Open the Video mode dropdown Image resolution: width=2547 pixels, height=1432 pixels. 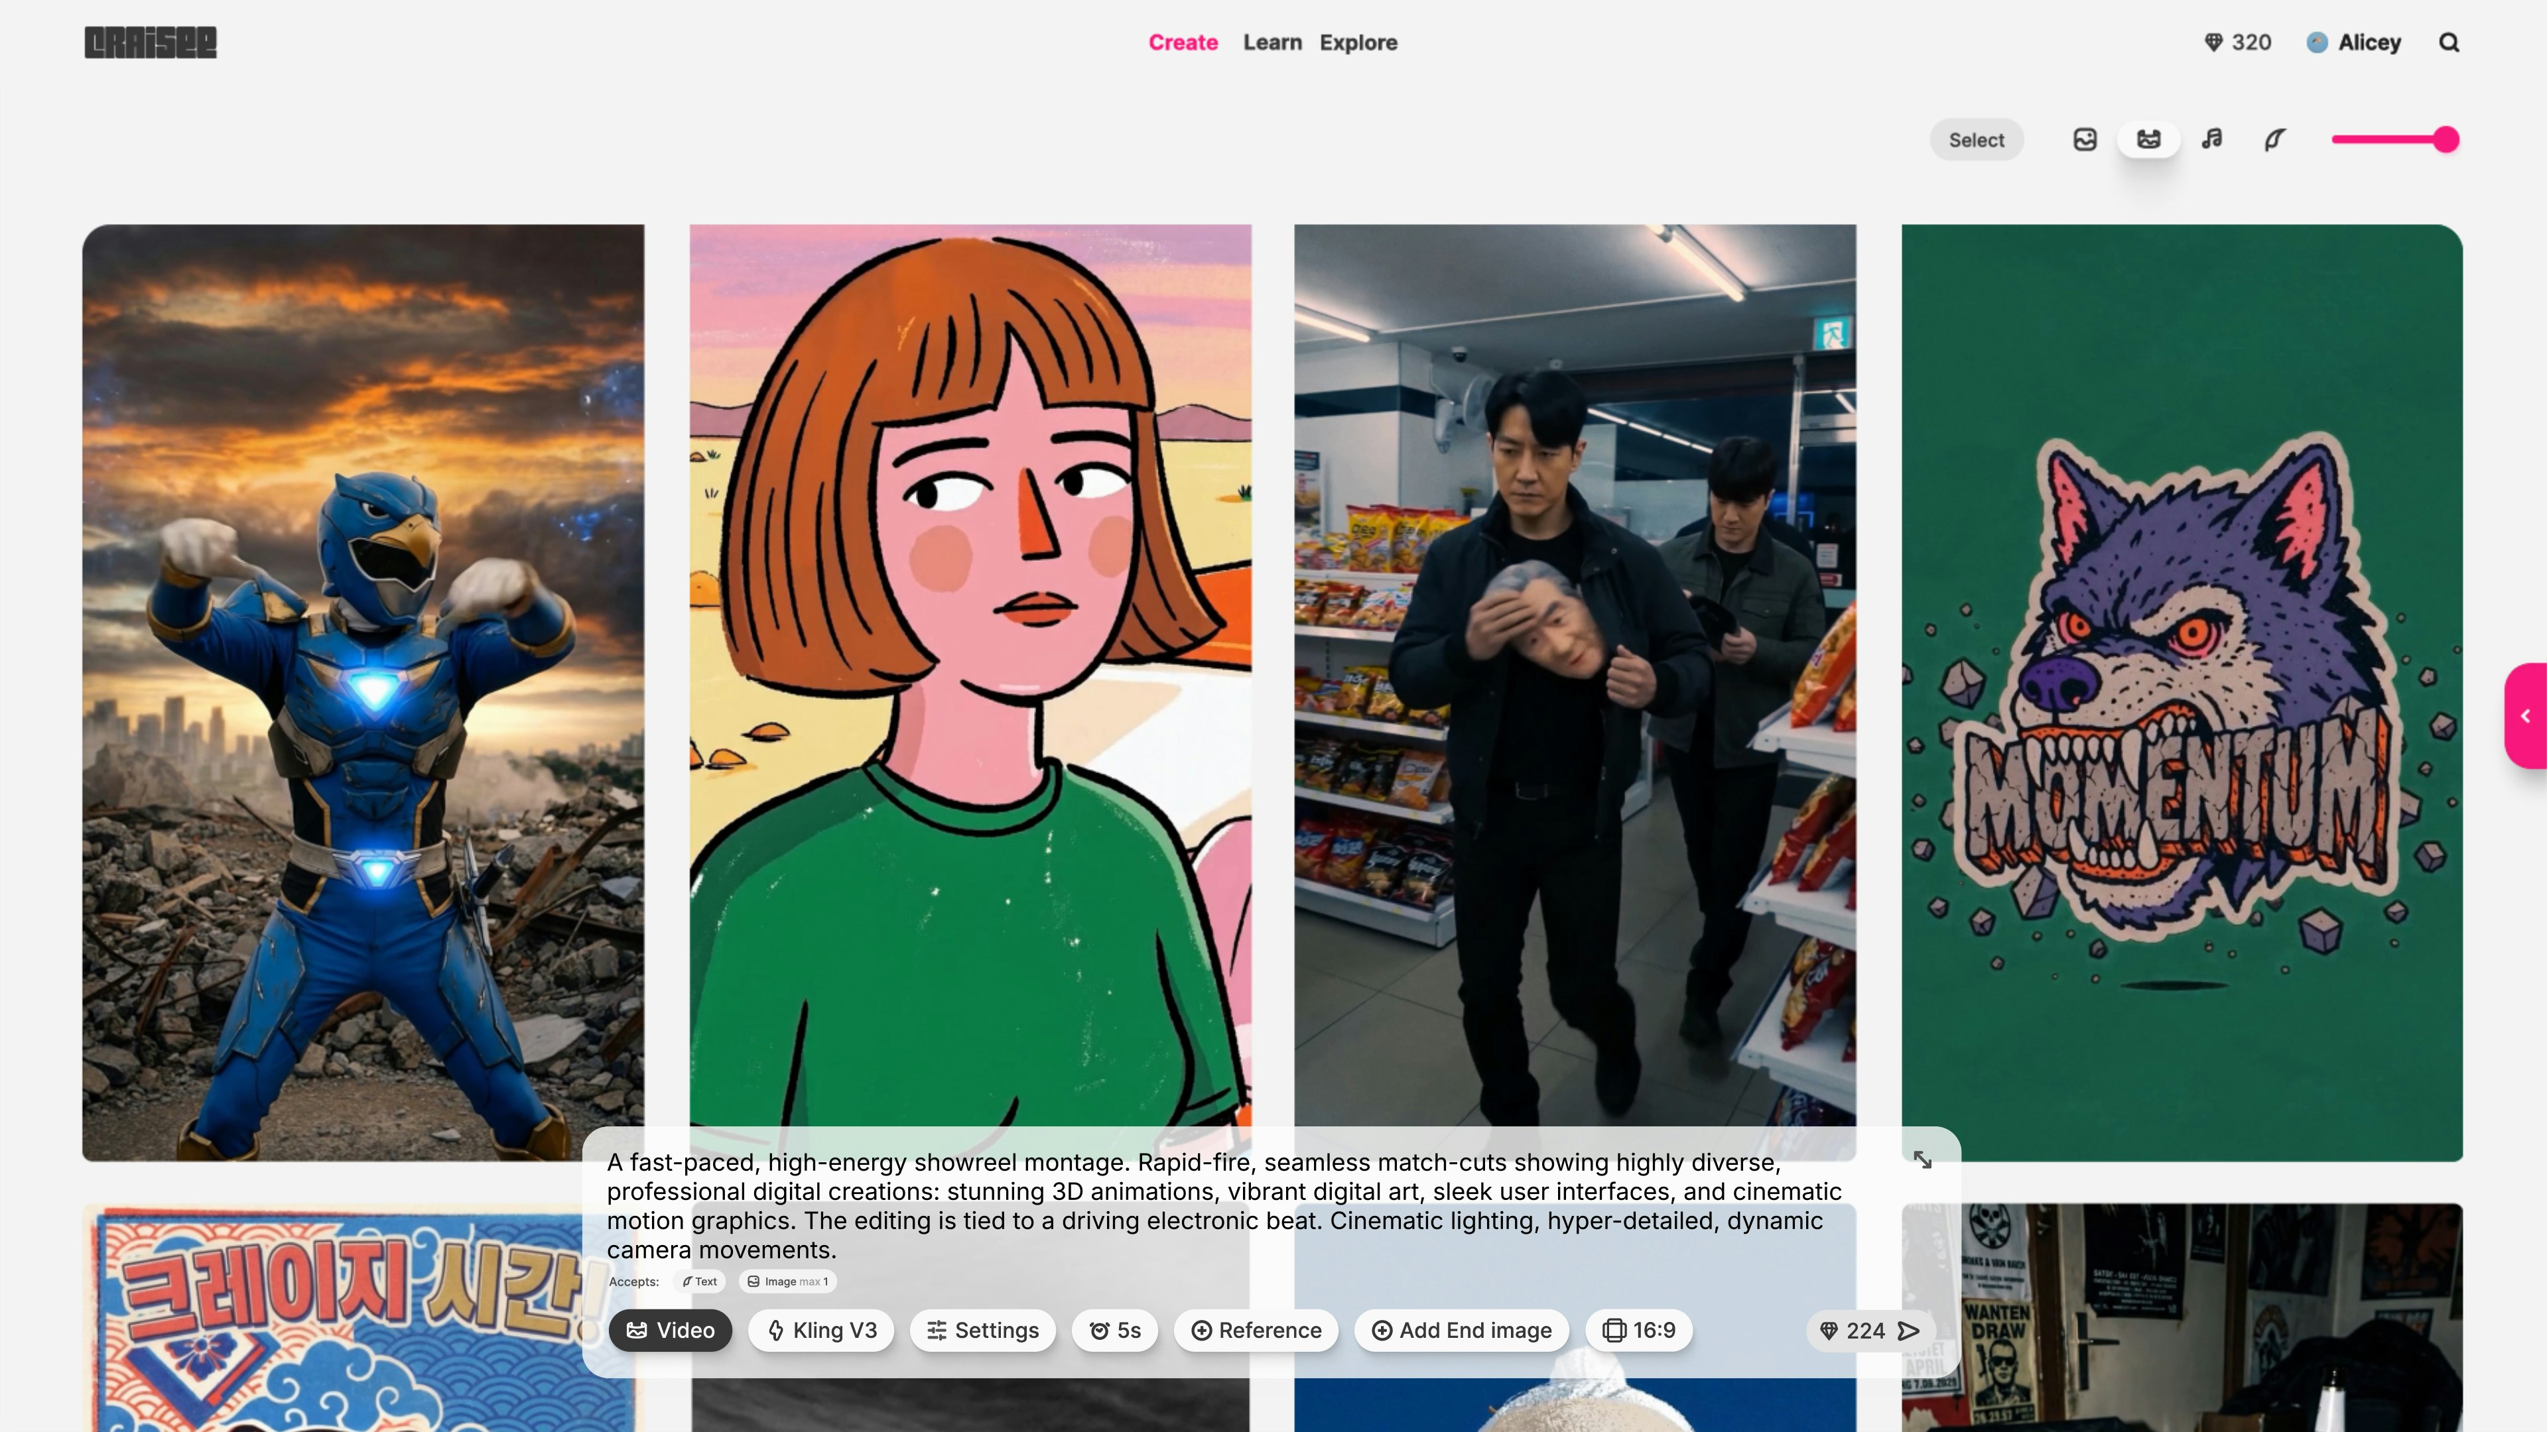point(669,1330)
